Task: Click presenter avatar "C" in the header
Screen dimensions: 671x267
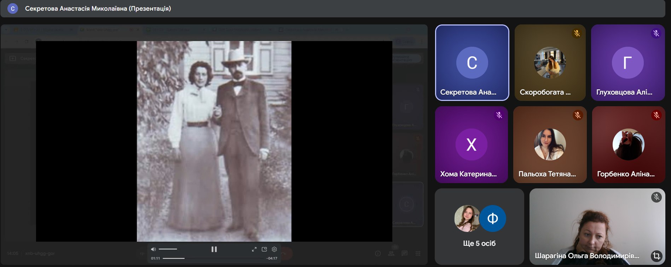Action: click(x=13, y=8)
